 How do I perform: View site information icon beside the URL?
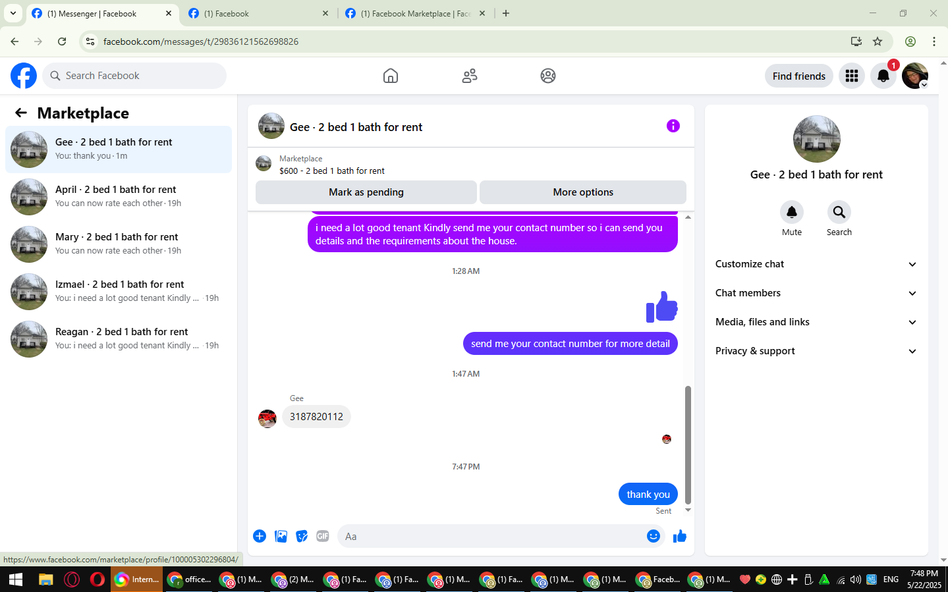(x=91, y=41)
